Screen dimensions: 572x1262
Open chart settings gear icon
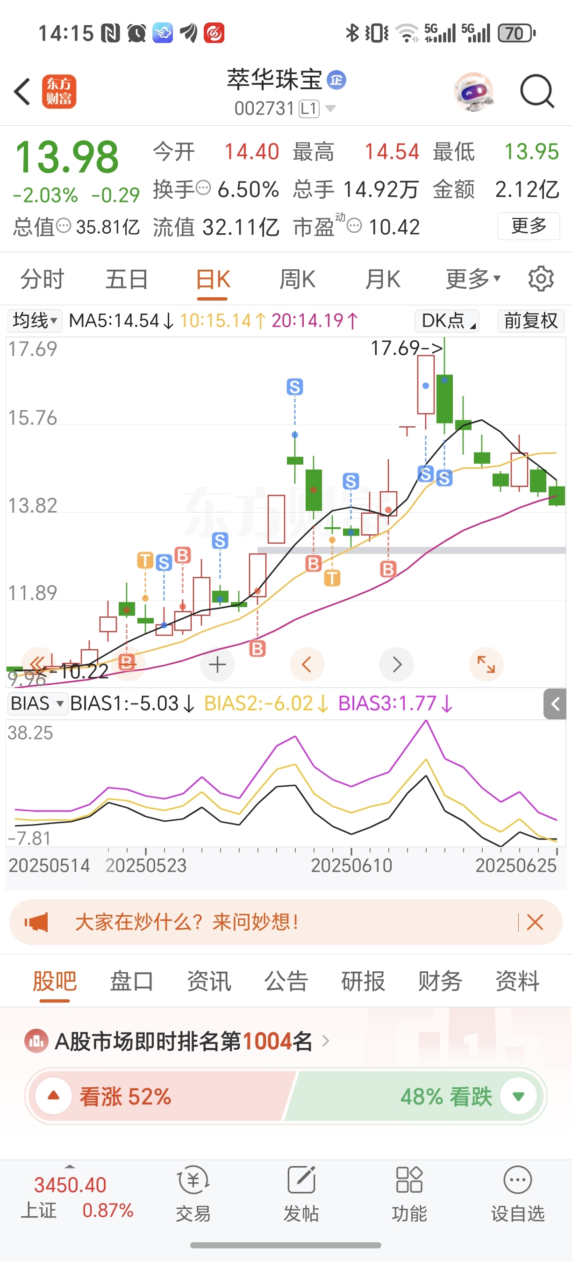pyautogui.click(x=541, y=279)
